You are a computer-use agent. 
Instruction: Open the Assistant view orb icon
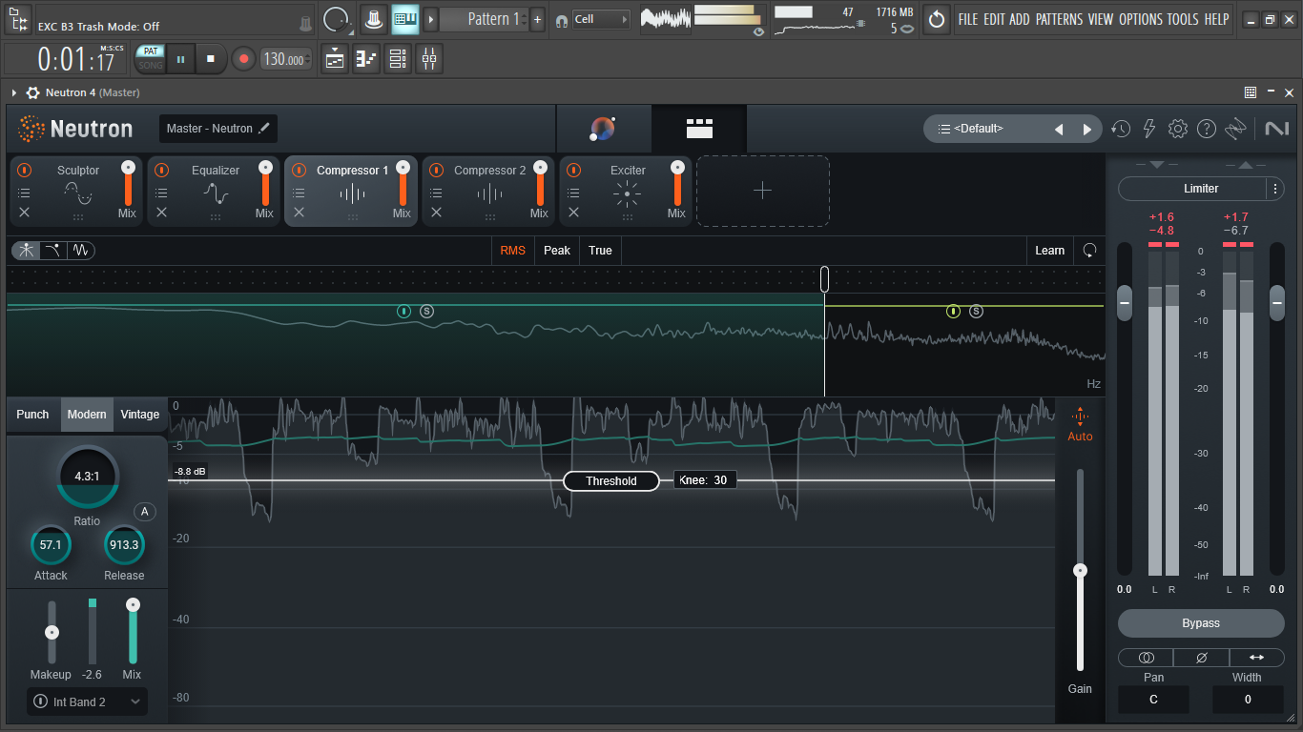(x=603, y=129)
